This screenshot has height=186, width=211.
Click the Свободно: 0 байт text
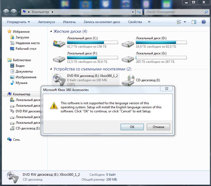103,175
